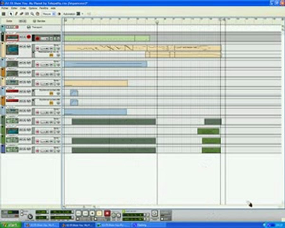
Task: Click the automation color swatch
Action: [78, 14]
